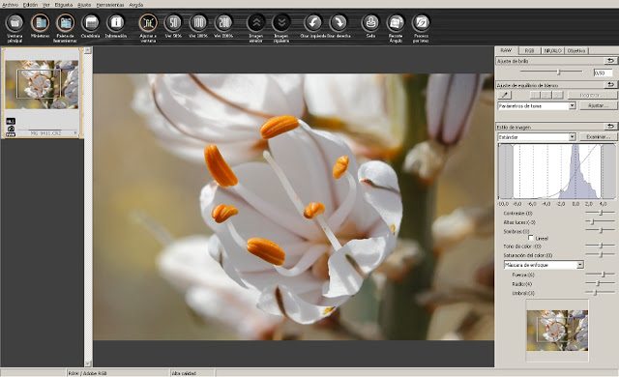Rotate image with Girar derecha icon
This screenshot has width=619, height=377.
[x=339, y=23]
